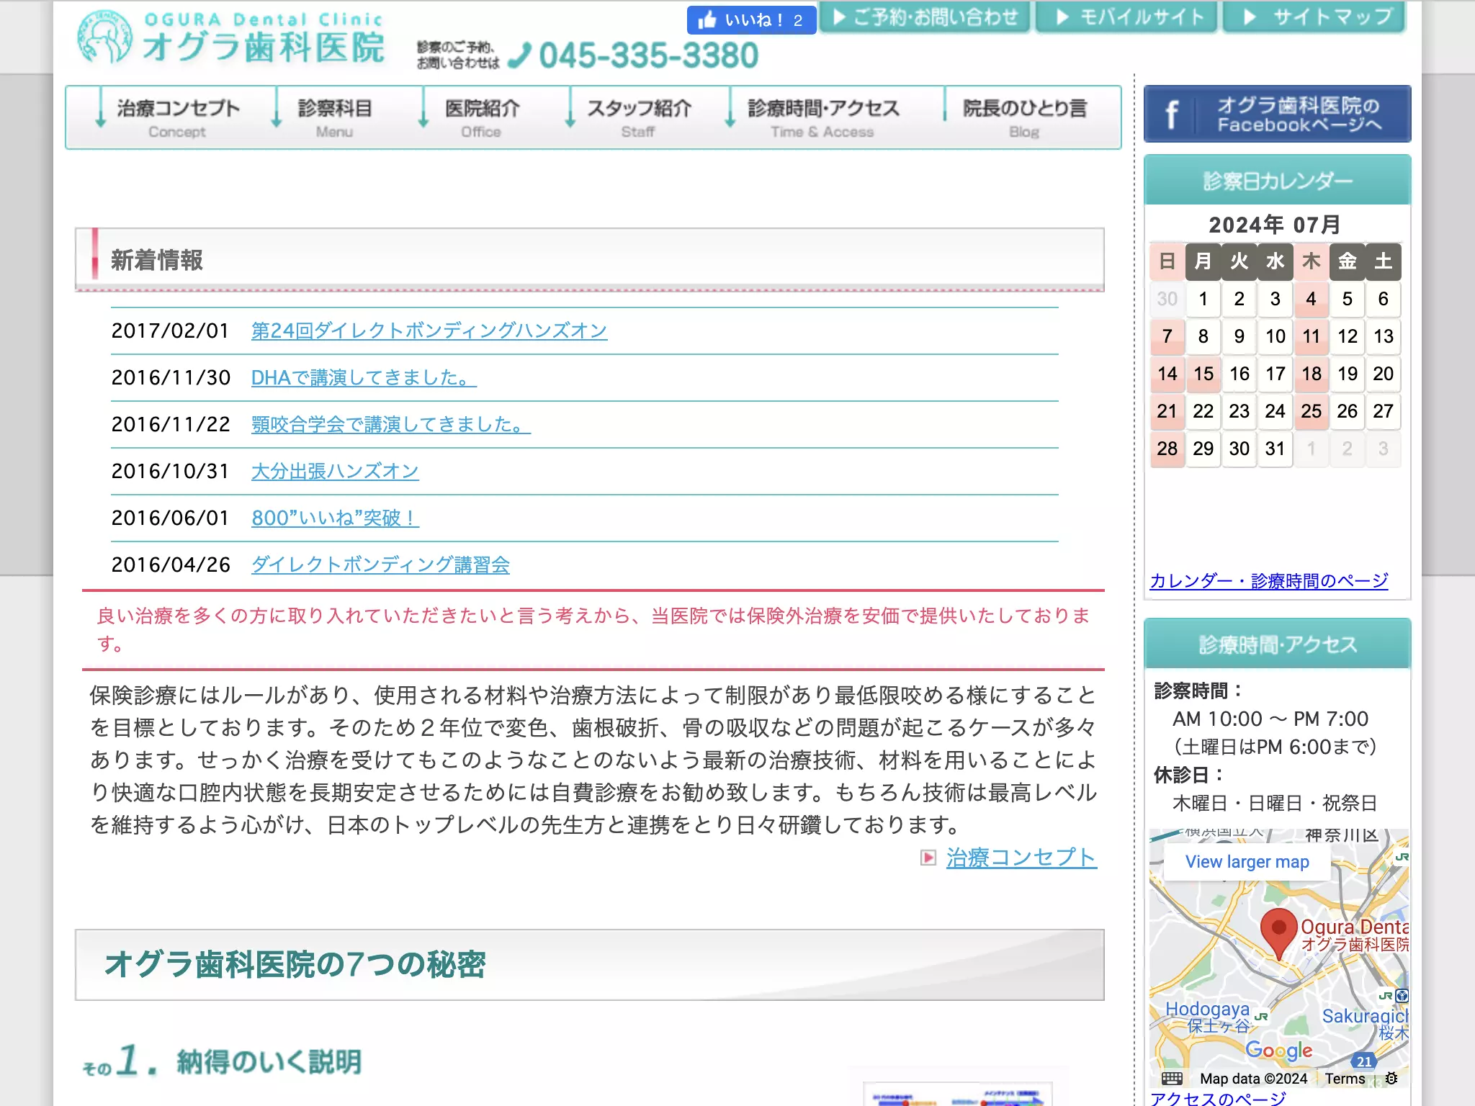Open the アクセスのページ link
This screenshot has height=1106, width=1475.
1218,1098
